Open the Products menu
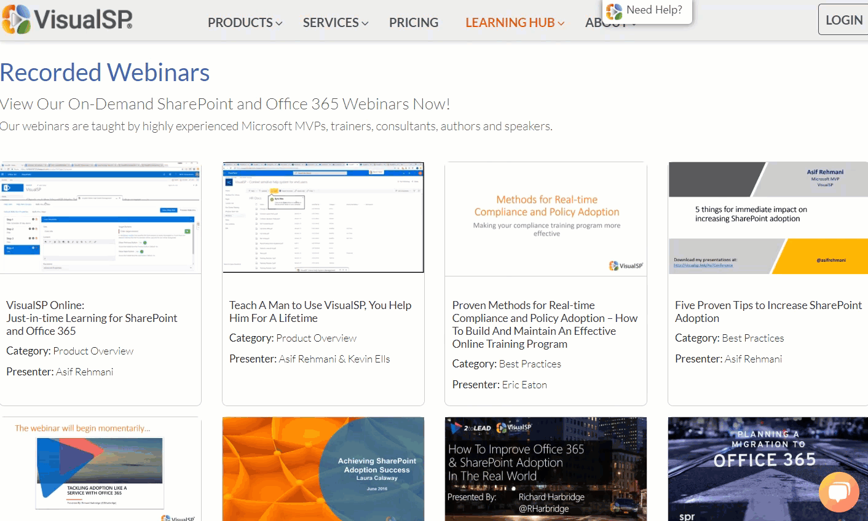The image size is (868, 521). (245, 23)
